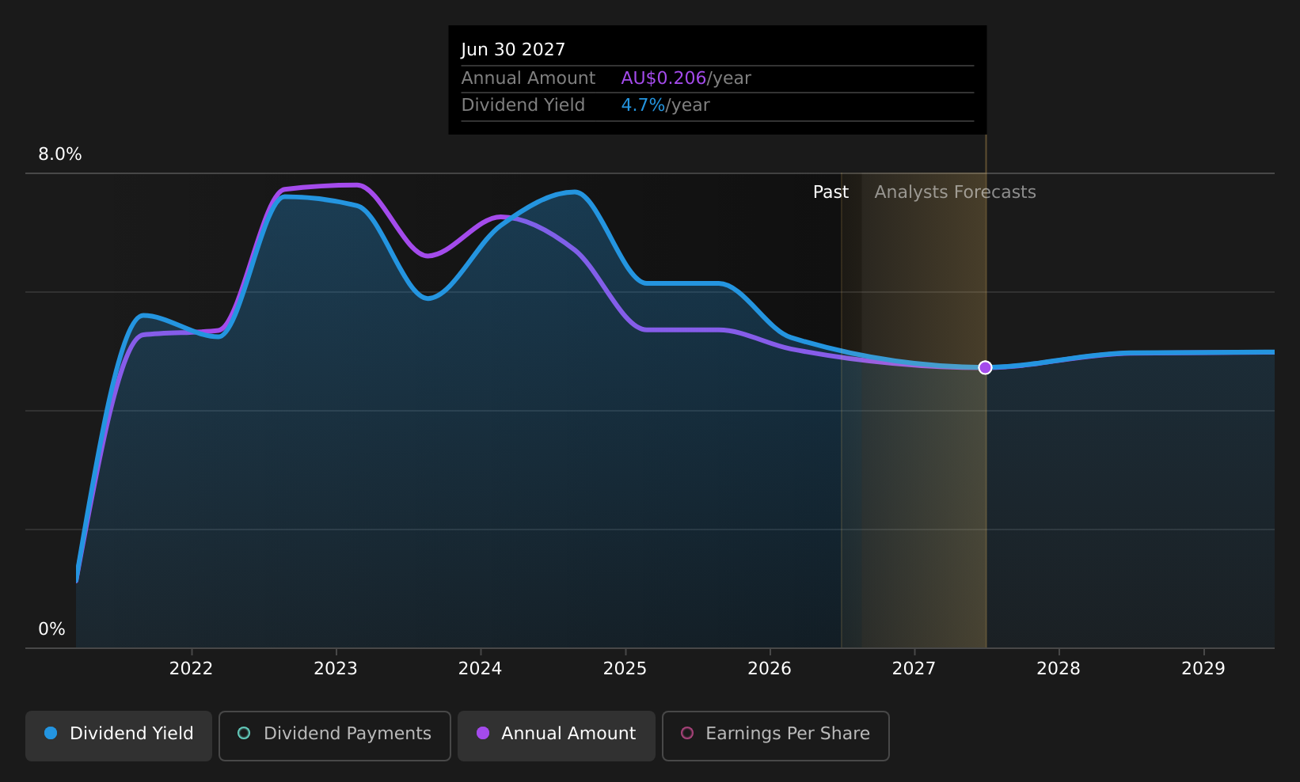Image resolution: width=1300 pixels, height=782 pixels.
Task: Click the 'Past' chart region label
Action: (831, 192)
